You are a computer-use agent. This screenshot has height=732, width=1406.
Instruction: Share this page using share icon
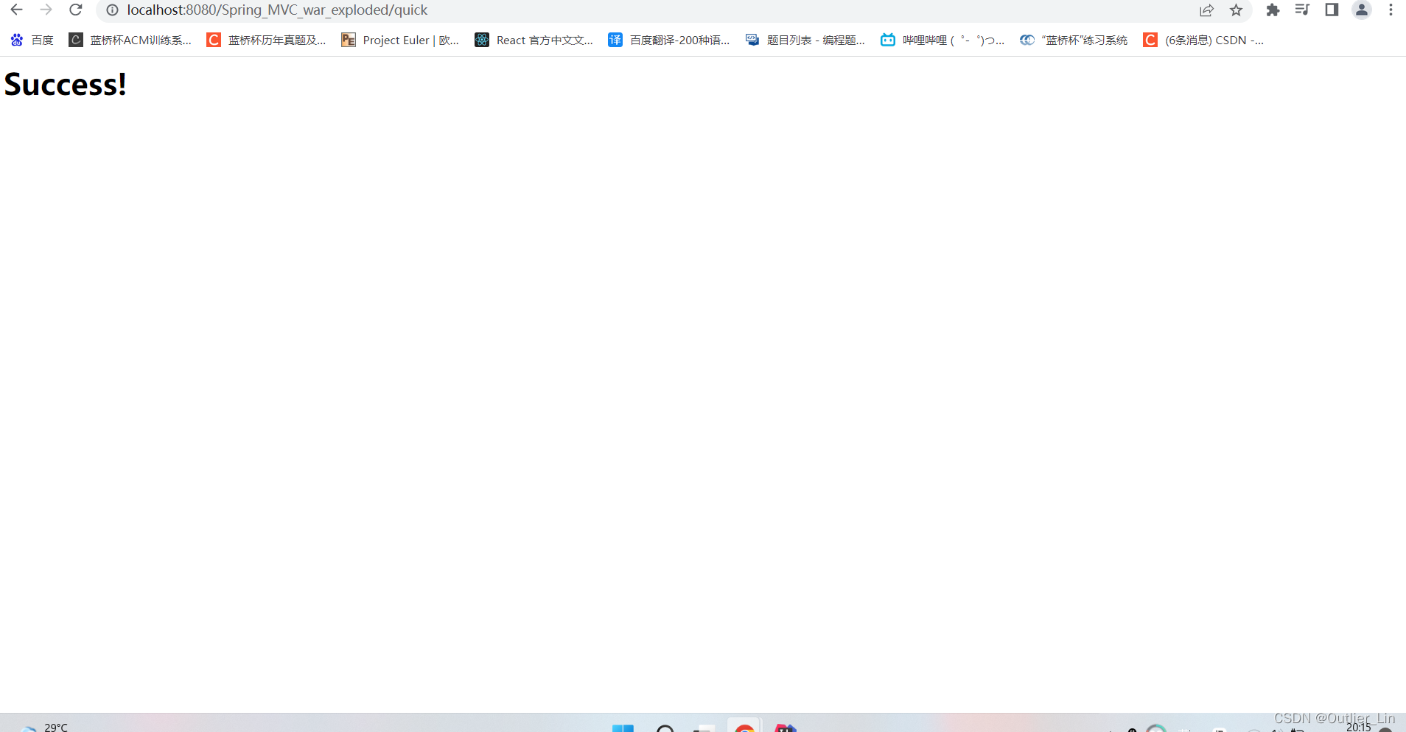tap(1206, 10)
